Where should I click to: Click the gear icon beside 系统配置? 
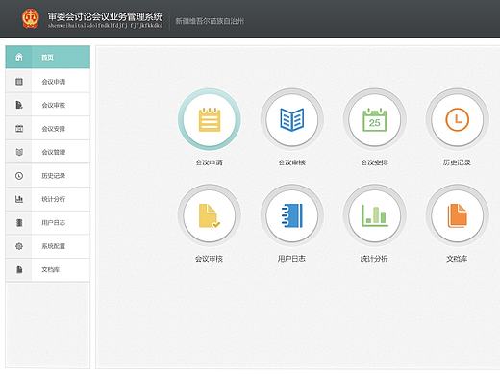(x=19, y=246)
